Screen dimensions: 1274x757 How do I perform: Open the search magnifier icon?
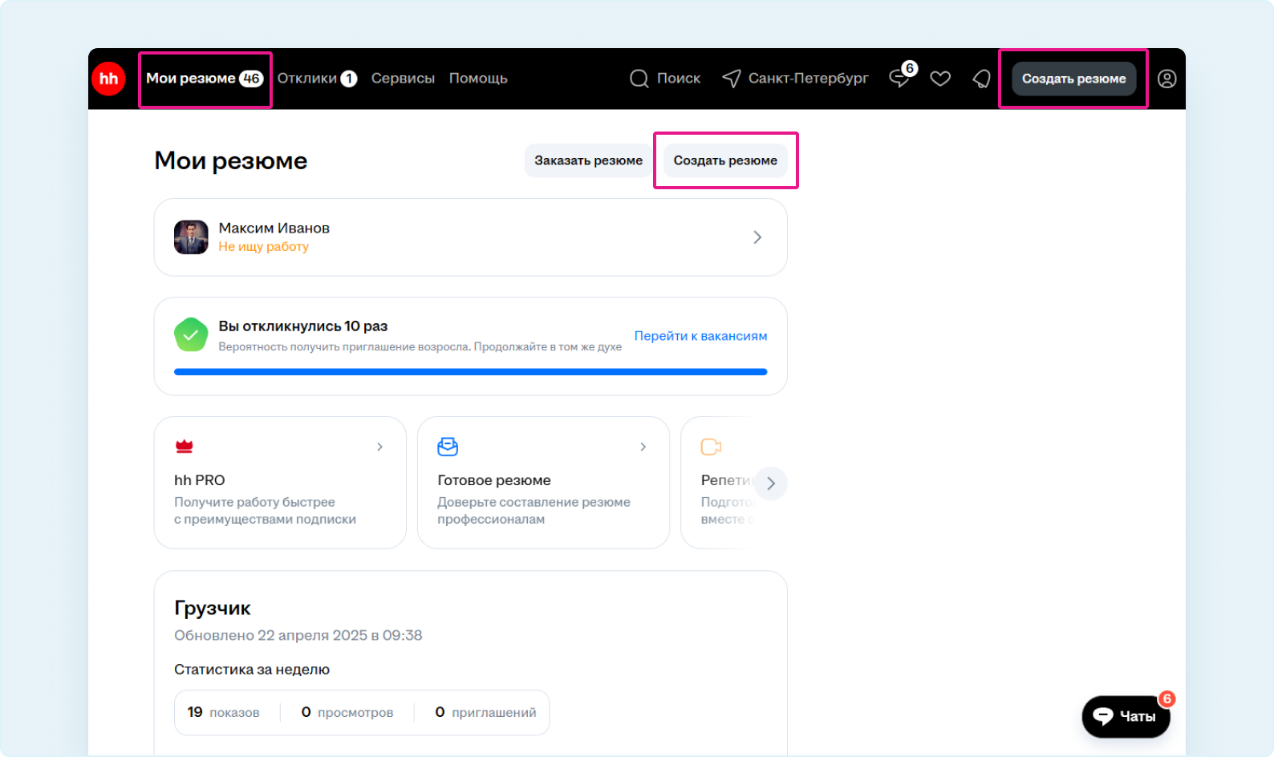(639, 79)
